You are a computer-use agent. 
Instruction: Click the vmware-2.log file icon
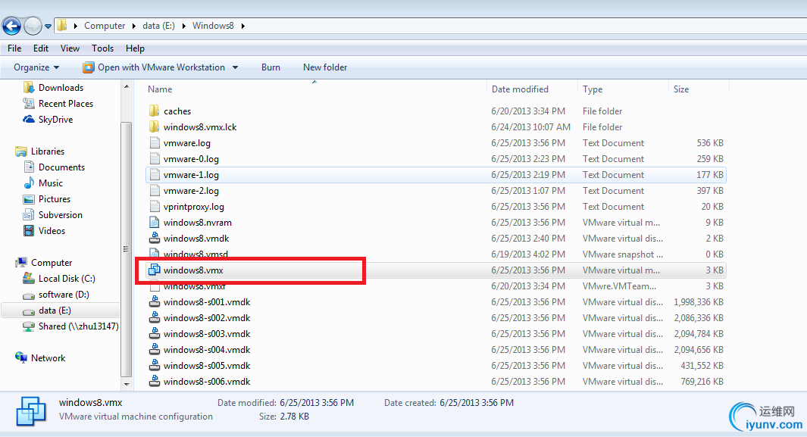(x=155, y=191)
